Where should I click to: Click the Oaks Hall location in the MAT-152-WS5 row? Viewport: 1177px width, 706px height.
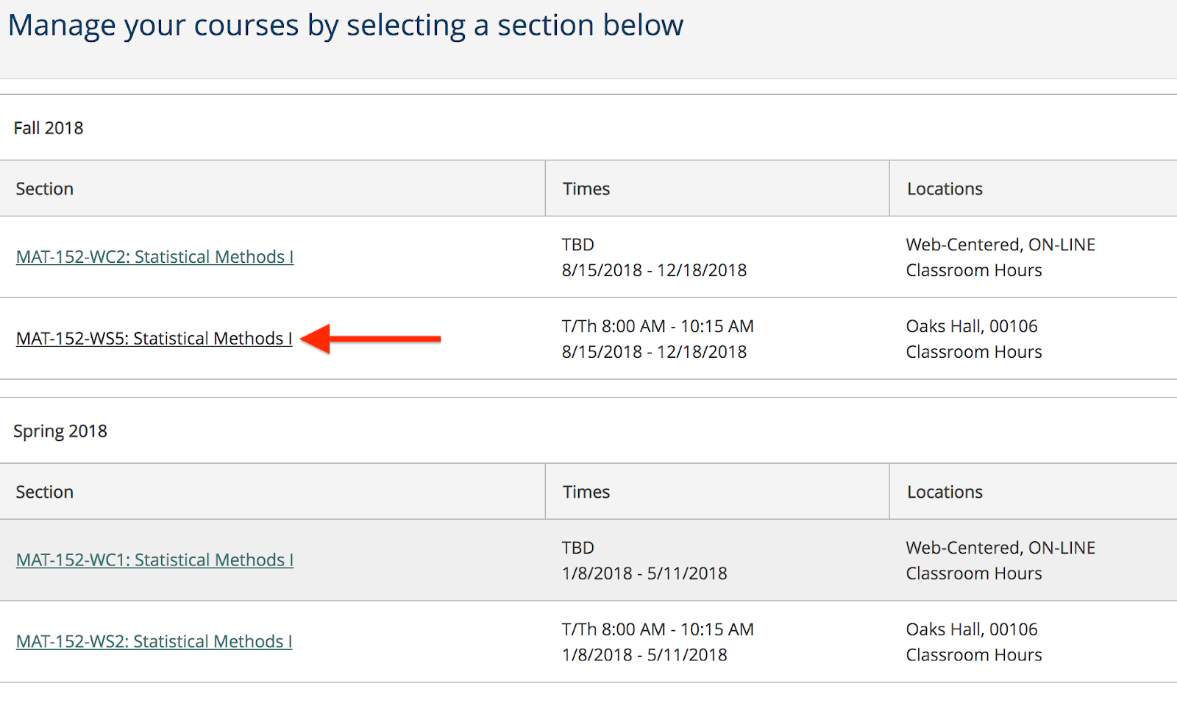pos(972,326)
